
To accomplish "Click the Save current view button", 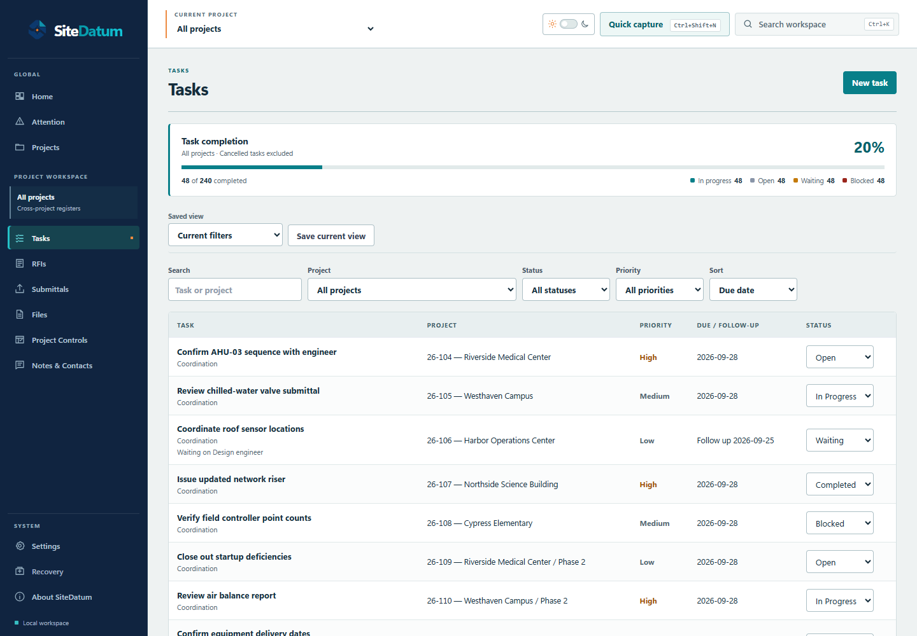I will 331,235.
